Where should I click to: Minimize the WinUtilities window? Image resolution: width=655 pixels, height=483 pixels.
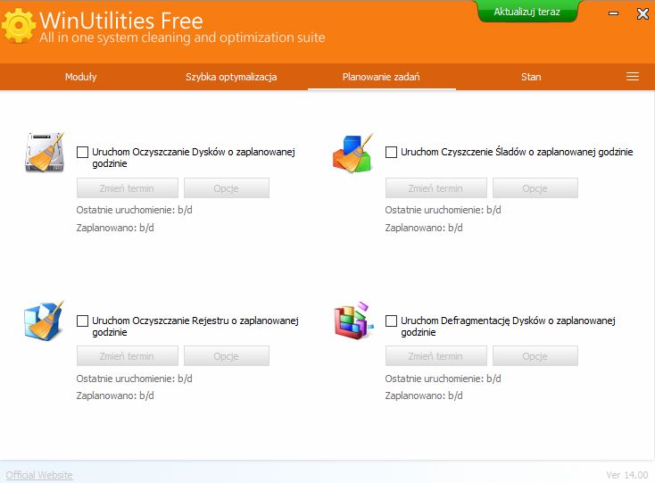tap(613, 13)
